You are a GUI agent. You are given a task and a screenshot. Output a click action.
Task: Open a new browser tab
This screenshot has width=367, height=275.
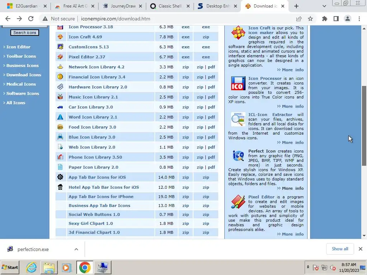click(x=296, y=6)
